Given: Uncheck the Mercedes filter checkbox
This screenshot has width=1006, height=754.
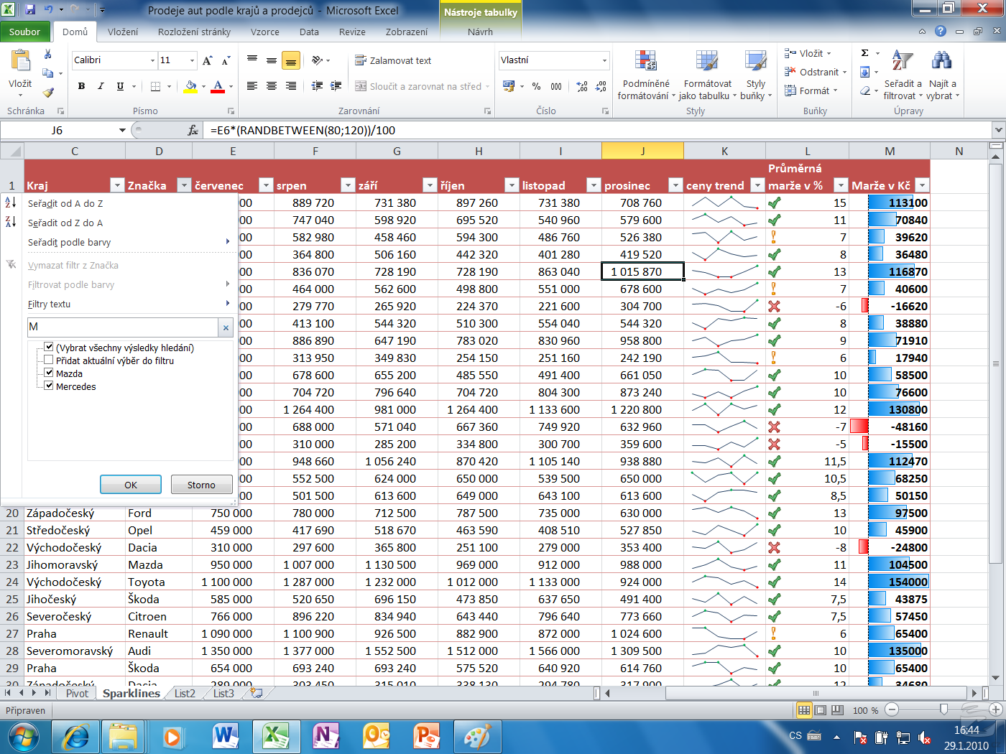Looking at the screenshot, I should point(49,386).
